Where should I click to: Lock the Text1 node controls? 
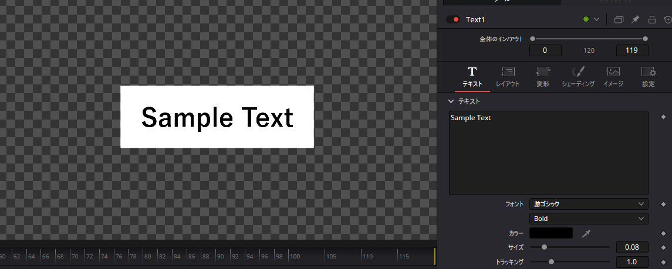(x=652, y=20)
